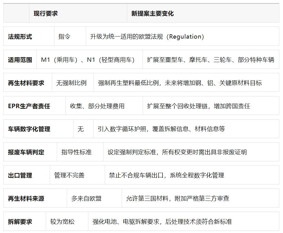Click the 指令 cell
This screenshot has width=283, height=233.
click(x=64, y=37)
